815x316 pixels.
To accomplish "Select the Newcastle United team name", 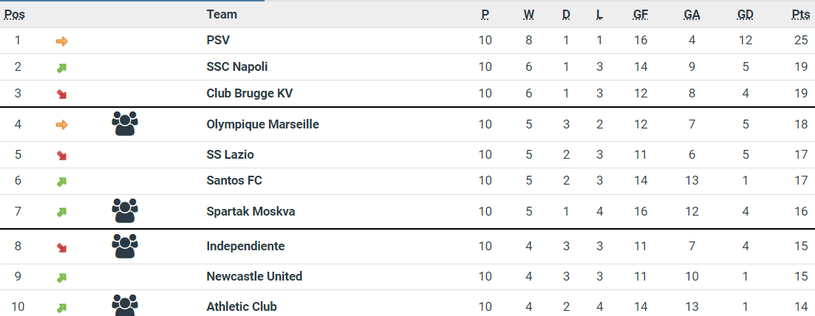I will point(254,276).
